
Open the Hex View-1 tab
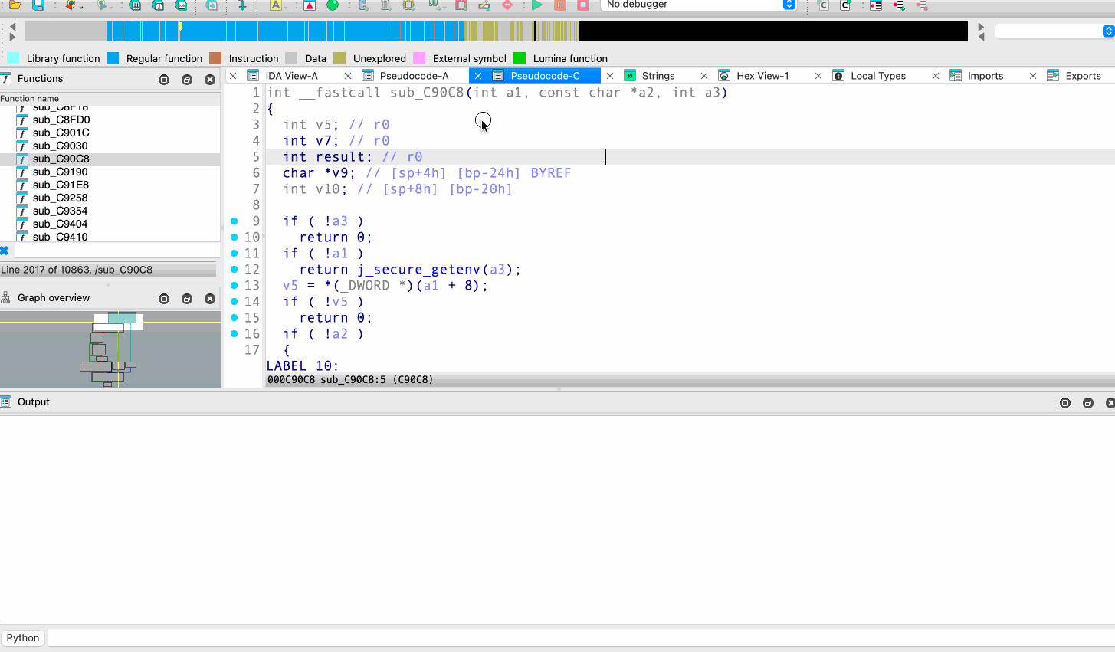click(762, 76)
